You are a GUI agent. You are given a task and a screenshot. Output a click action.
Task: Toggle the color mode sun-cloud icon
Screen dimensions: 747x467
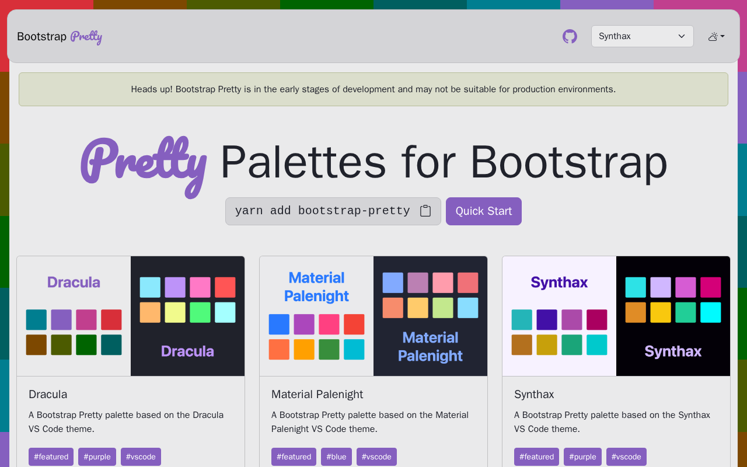713,36
